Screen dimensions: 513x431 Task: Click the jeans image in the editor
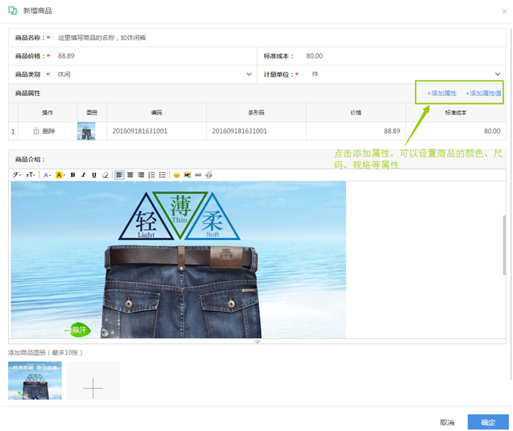pos(179,260)
